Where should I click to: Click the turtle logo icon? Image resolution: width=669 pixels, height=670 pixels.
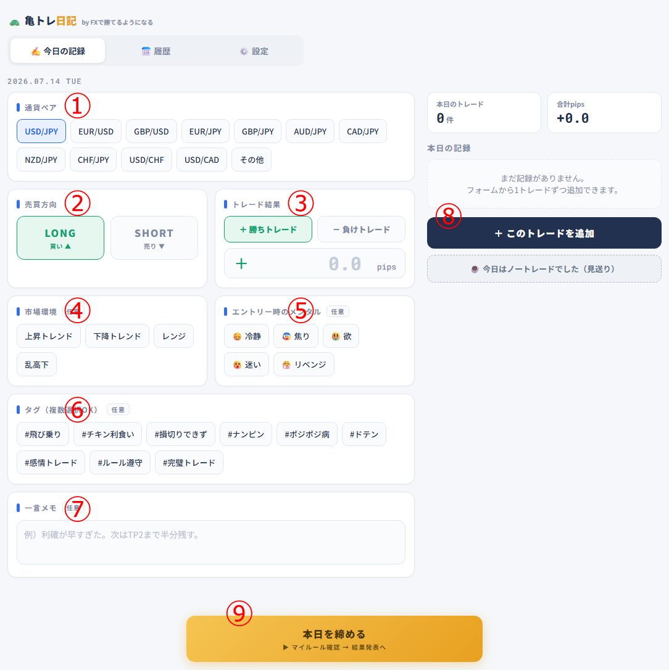(x=15, y=22)
